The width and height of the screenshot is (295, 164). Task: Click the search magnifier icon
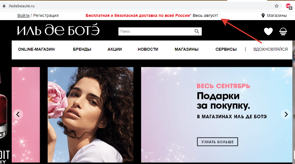pos(197,31)
